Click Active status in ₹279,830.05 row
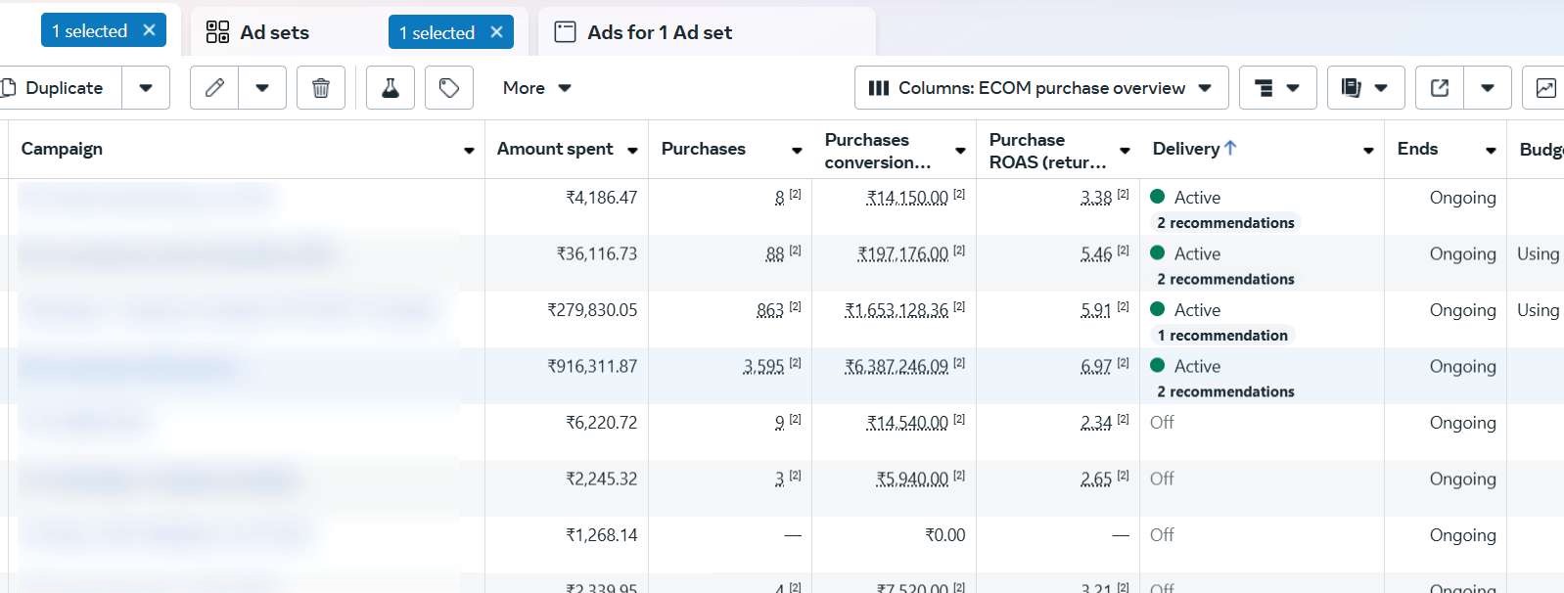The image size is (1564, 593). [1197, 310]
